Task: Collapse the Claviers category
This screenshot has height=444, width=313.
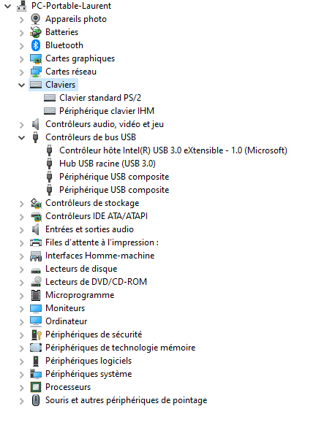Action: [21, 85]
